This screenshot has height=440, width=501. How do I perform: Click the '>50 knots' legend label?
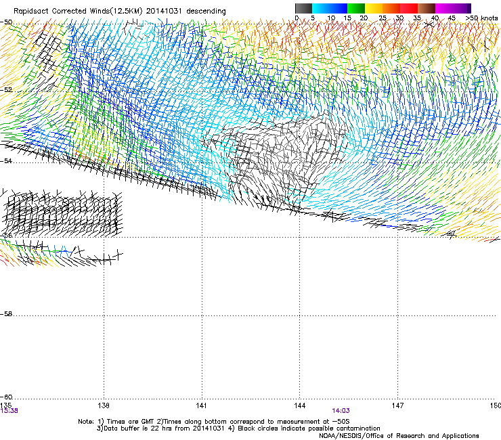point(481,18)
